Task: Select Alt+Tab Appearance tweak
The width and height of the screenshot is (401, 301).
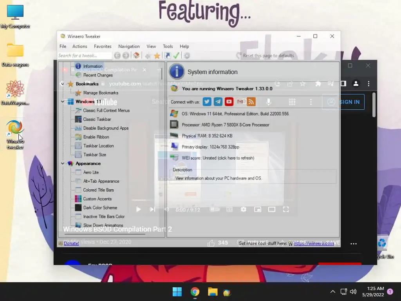Action: [101, 181]
